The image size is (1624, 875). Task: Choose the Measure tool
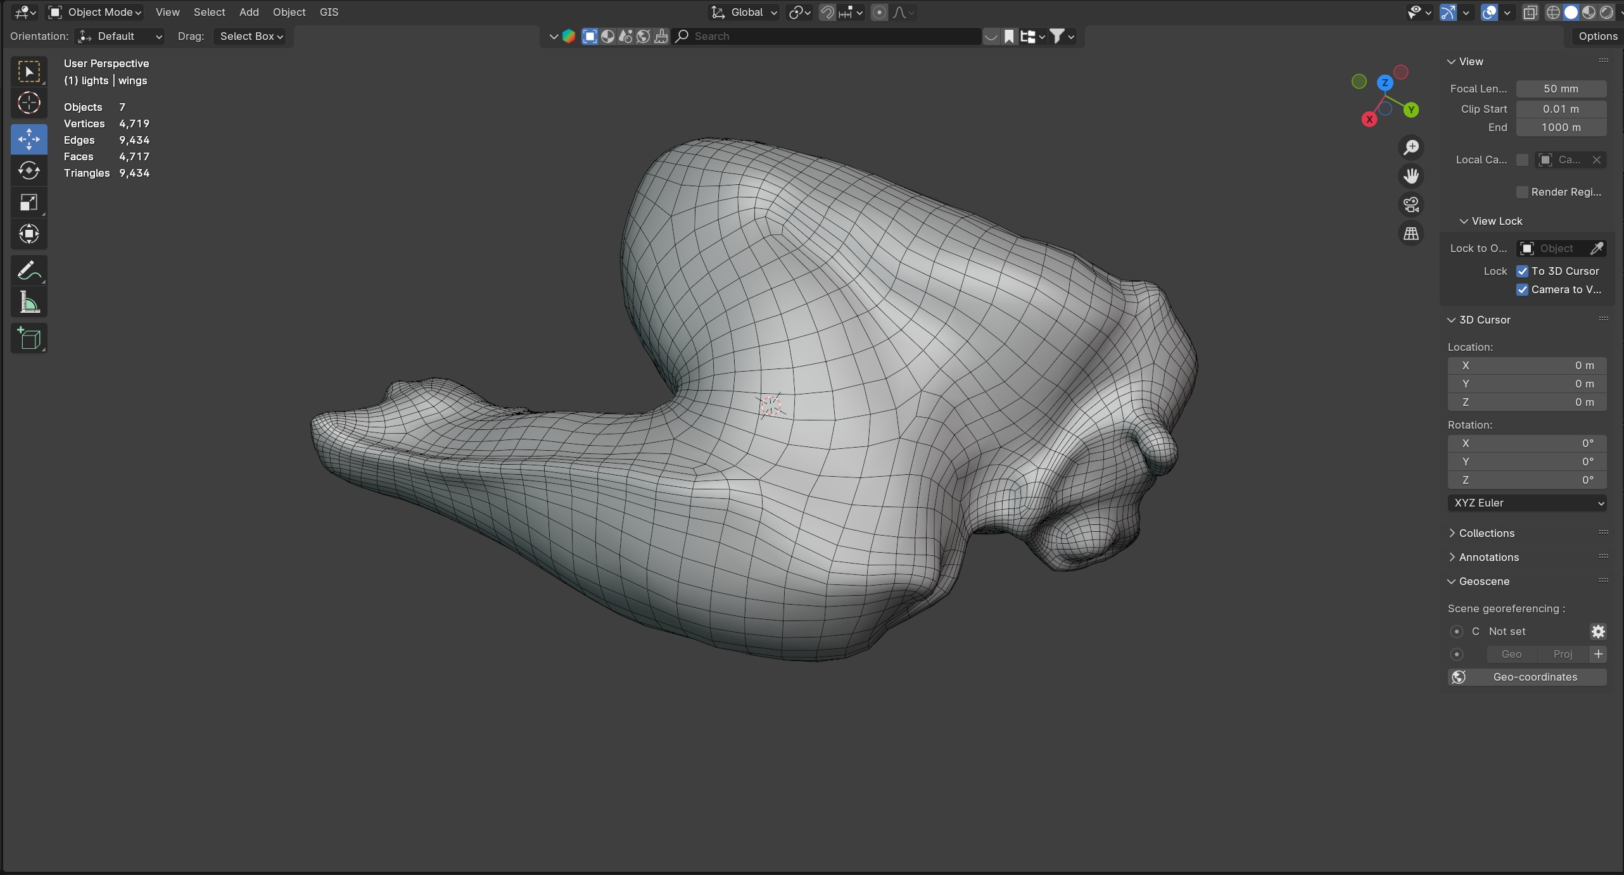tap(29, 303)
